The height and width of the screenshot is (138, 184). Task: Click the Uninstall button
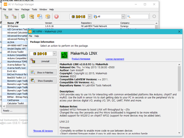[x=43, y=61]
